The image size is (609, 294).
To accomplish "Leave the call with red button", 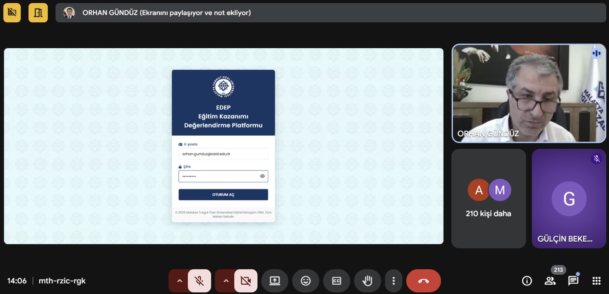I will [423, 281].
